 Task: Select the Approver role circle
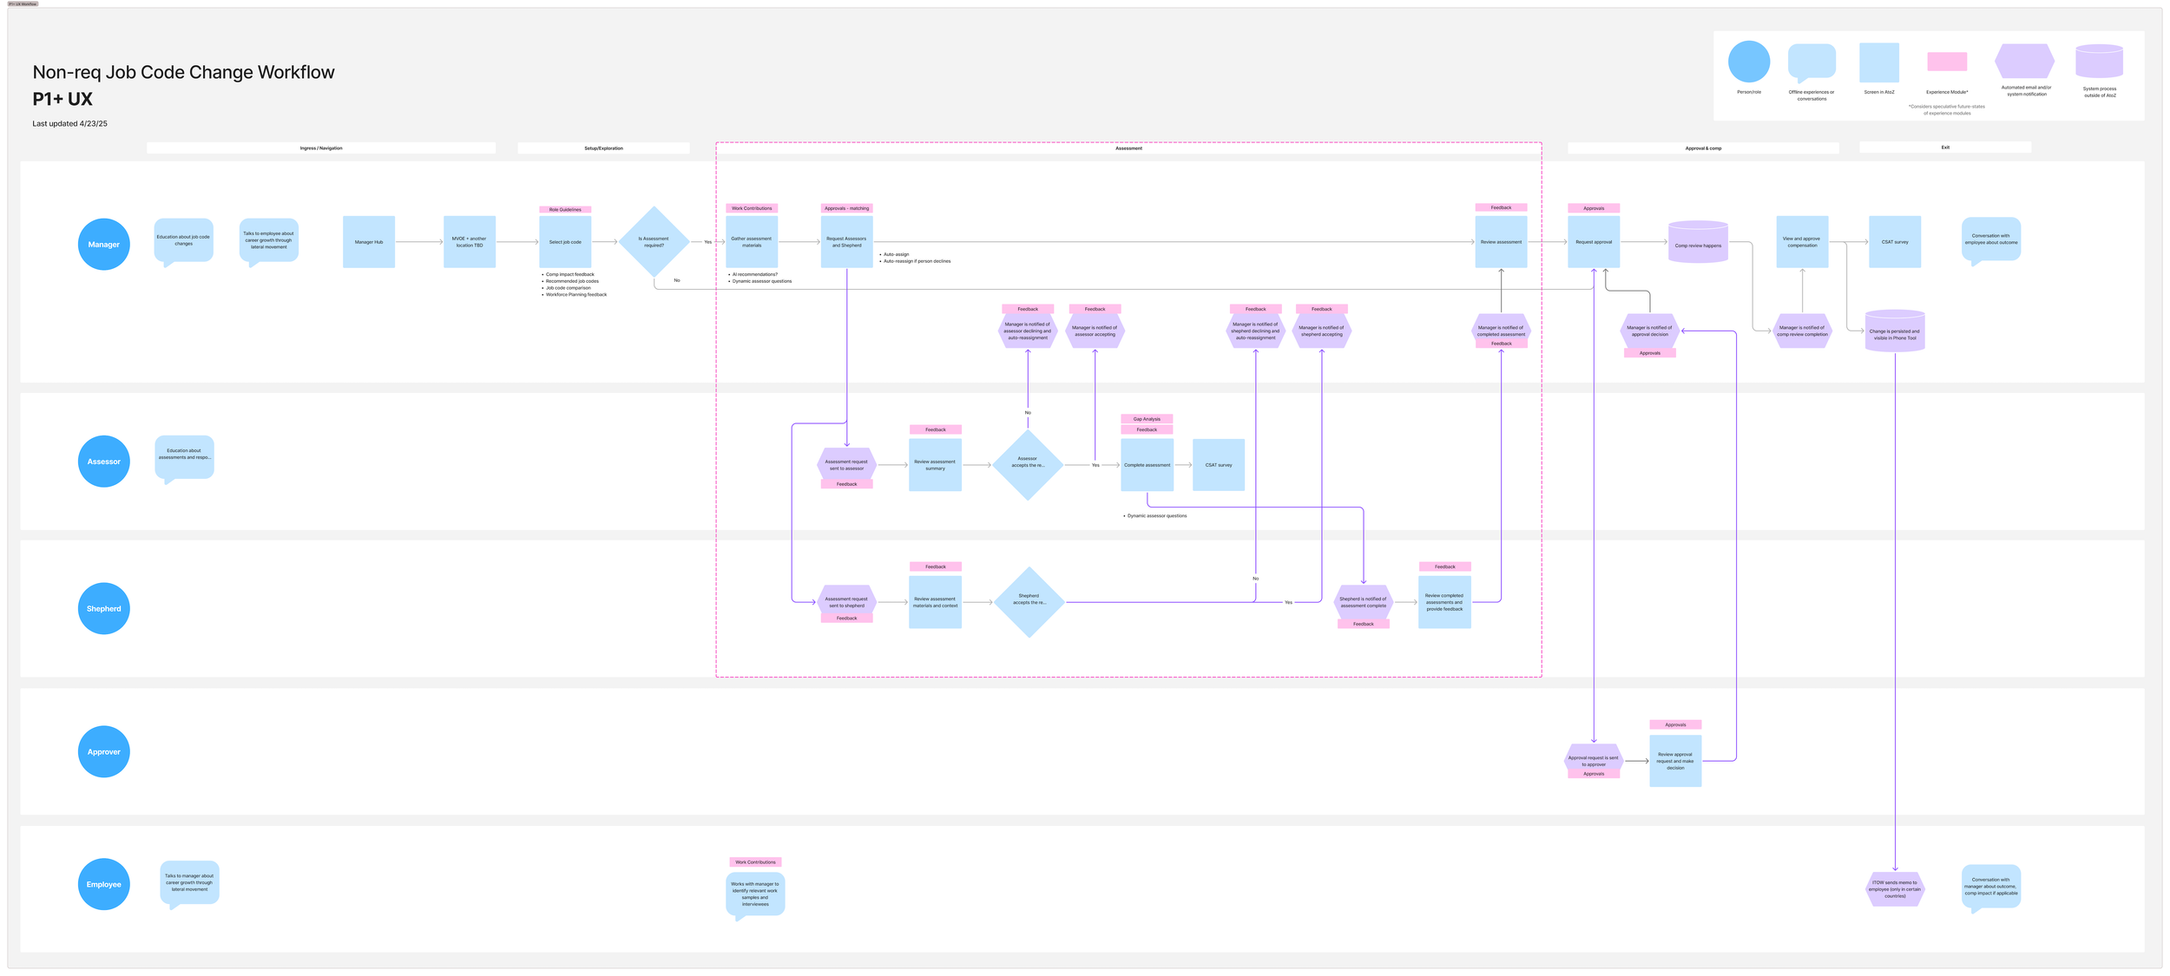coord(103,751)
